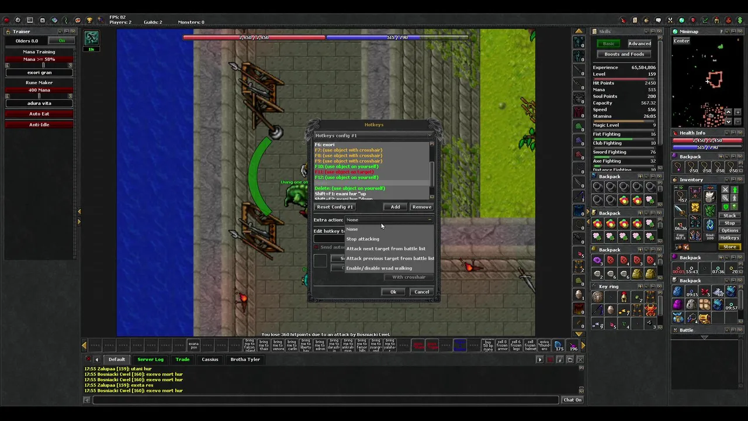Viewport: 748px width, 421px height.
Task: Choose 'Attack previous target from battle list'
Action: point(390,258)
